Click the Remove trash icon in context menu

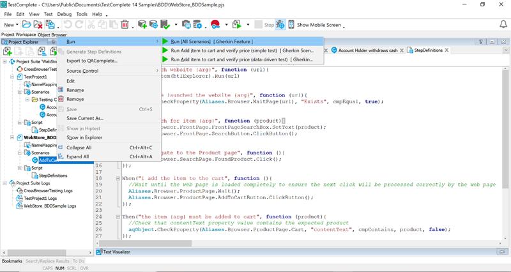click(x=61, y=99)
